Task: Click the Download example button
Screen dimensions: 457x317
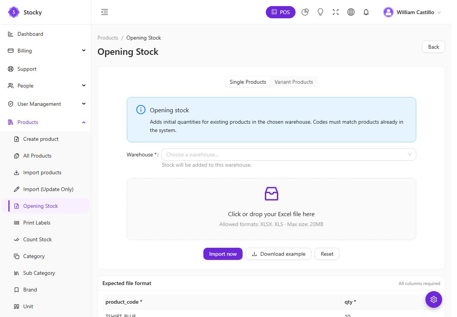Action: coord(278,254)
